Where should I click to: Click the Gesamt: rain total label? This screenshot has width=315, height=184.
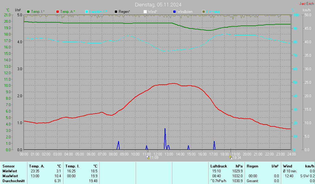(x=253, y=181)
